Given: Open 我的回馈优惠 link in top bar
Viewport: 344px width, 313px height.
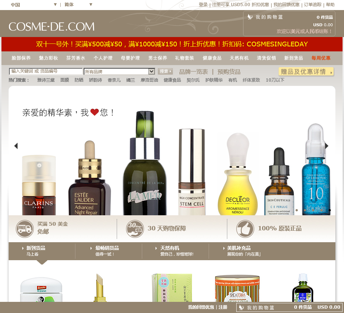Looking at the screenshot, I should click(x=287, y=5).
